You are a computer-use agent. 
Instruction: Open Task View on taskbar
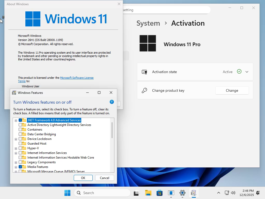pyautogui.click(x=137, y=193)
